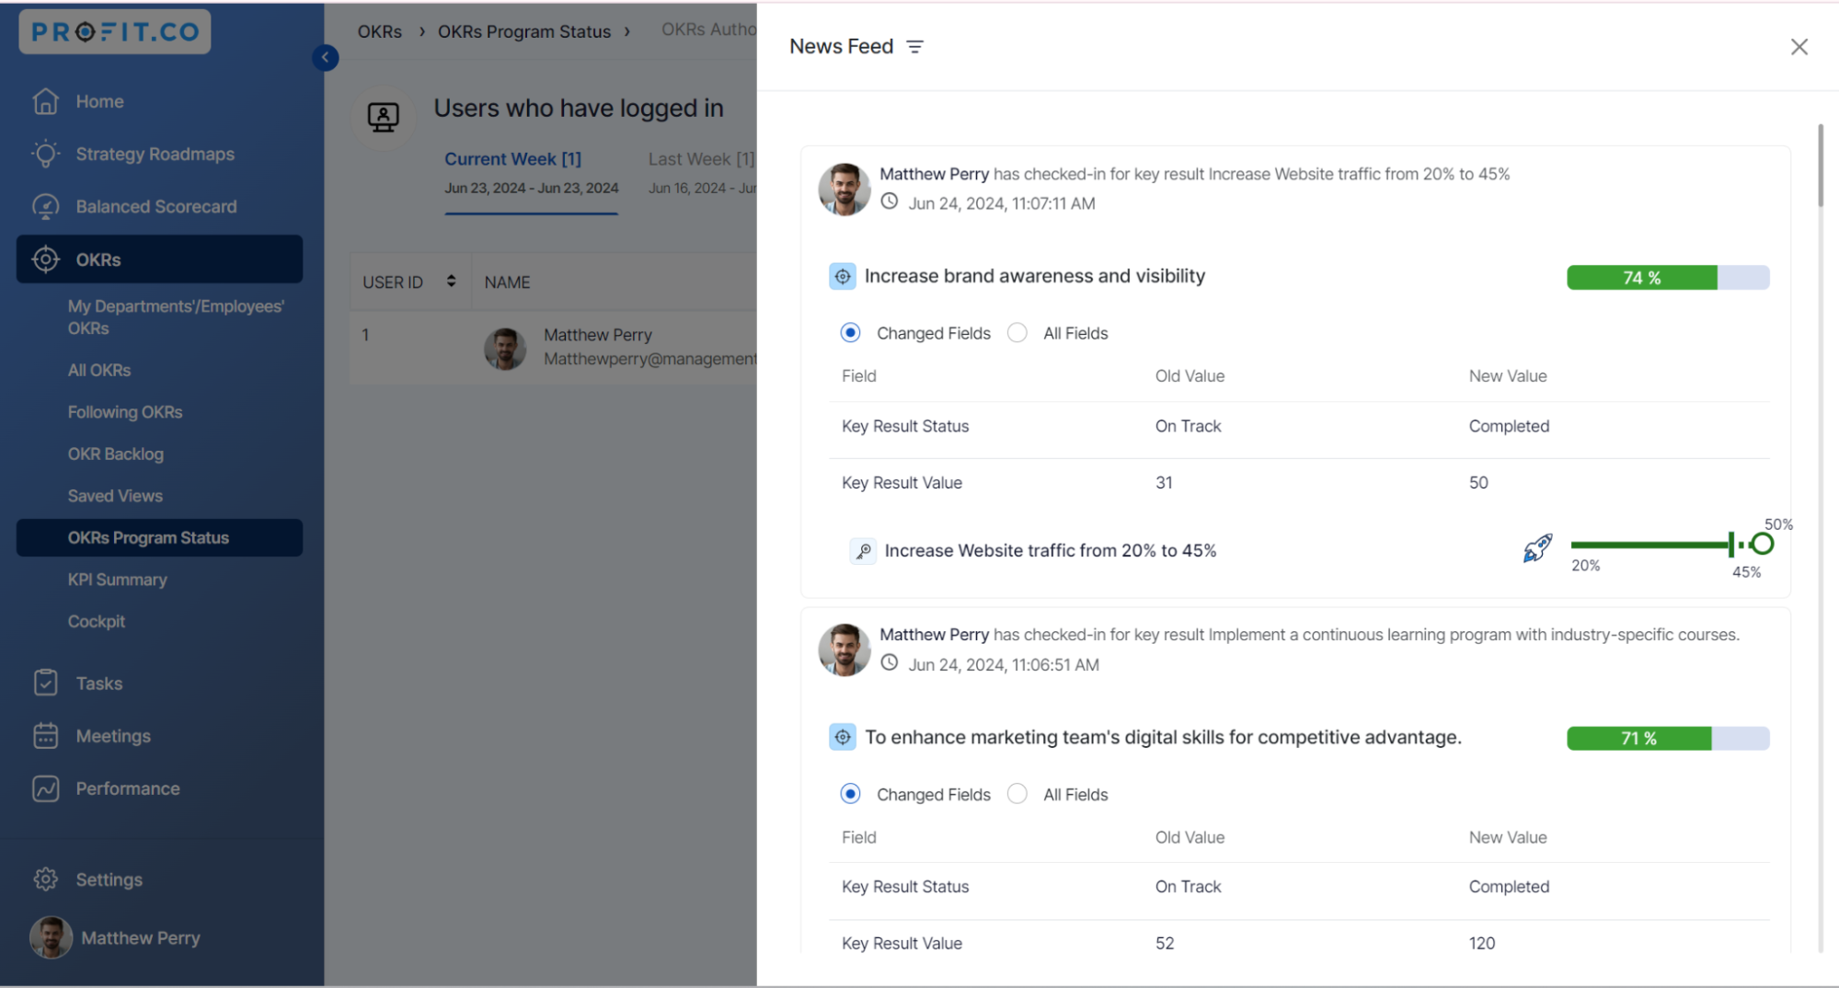1839x988 pixels.
Task: Click OKRs Program Status breadcrumb
Action: (523, 31)
